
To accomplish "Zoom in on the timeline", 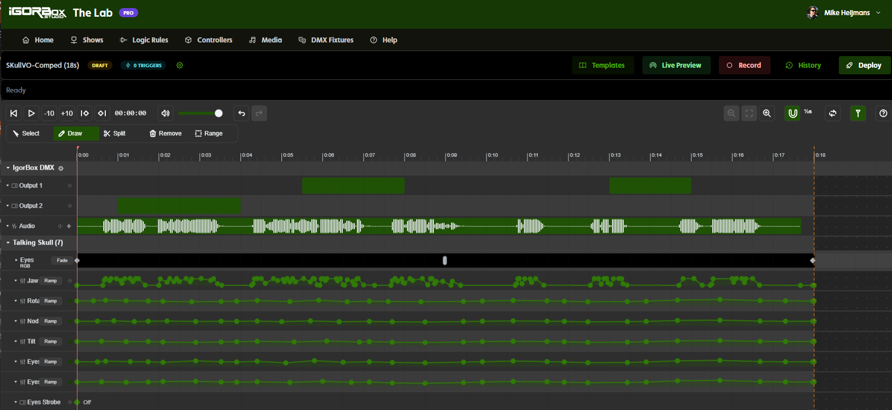I will [767, 113].
